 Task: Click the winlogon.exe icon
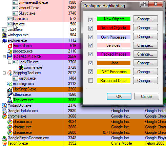point(4,35)
